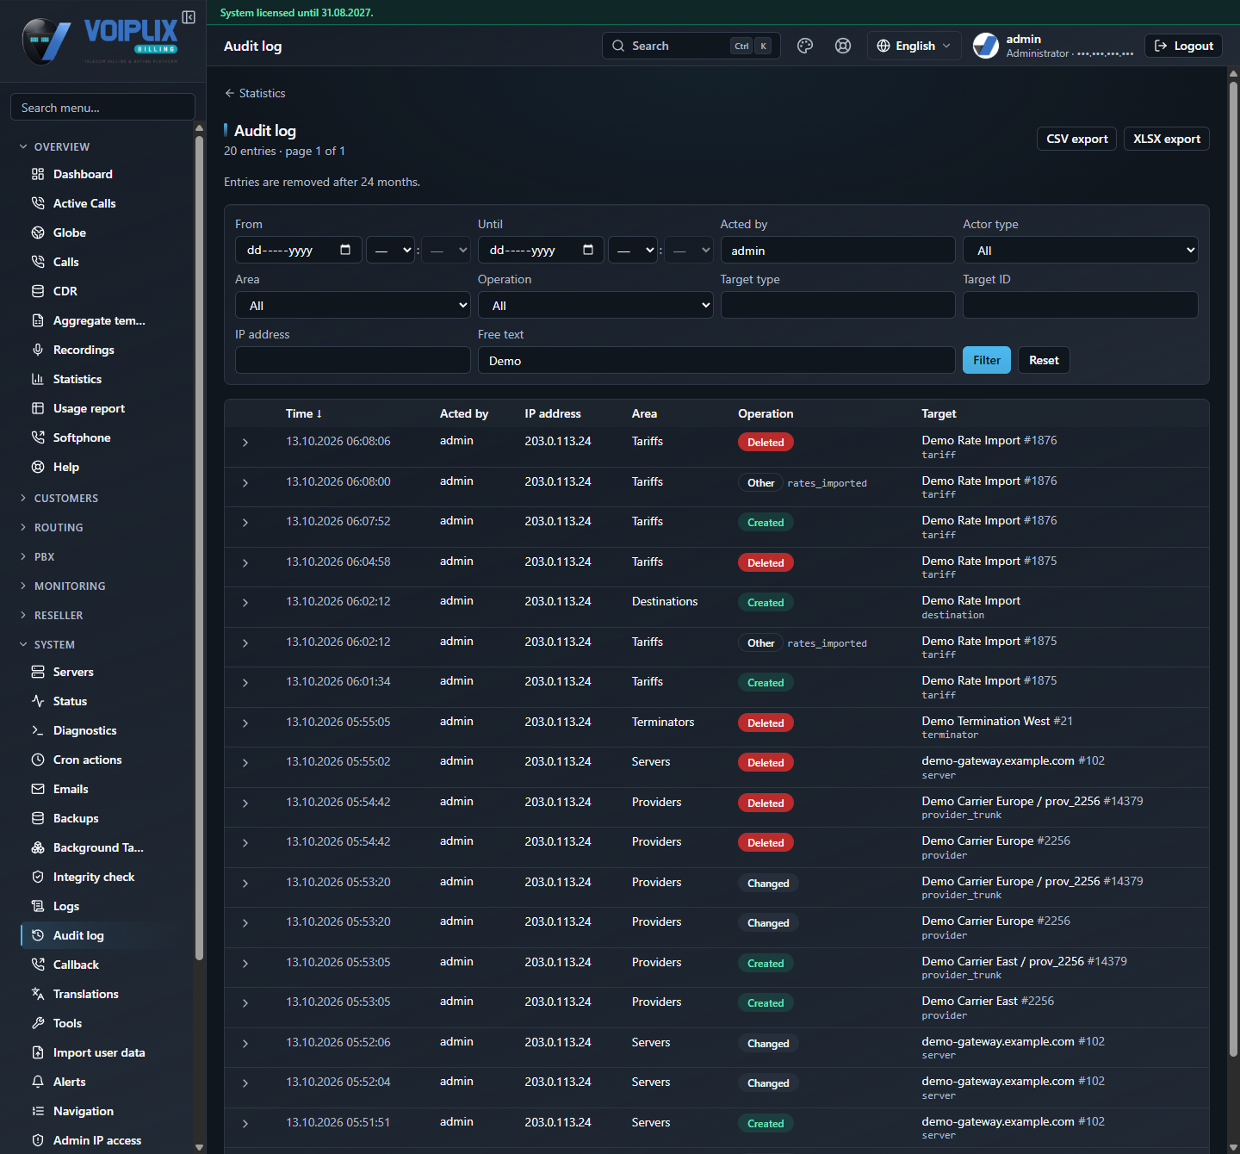Open Diagnostics in the System menu
This screenshot has width=1240, height=1154.
point(84,730)
